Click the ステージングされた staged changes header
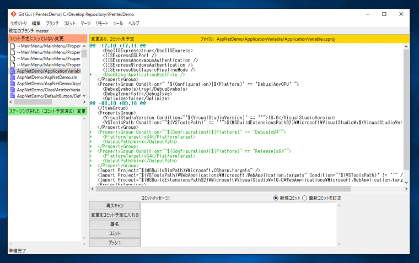Image resolution: width=419 pixels, height=263 pixels. (47, 111)
